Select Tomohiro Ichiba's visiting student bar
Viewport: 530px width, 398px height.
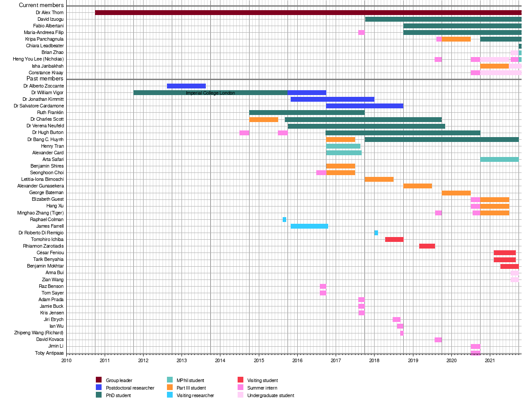tap(394, 239)
